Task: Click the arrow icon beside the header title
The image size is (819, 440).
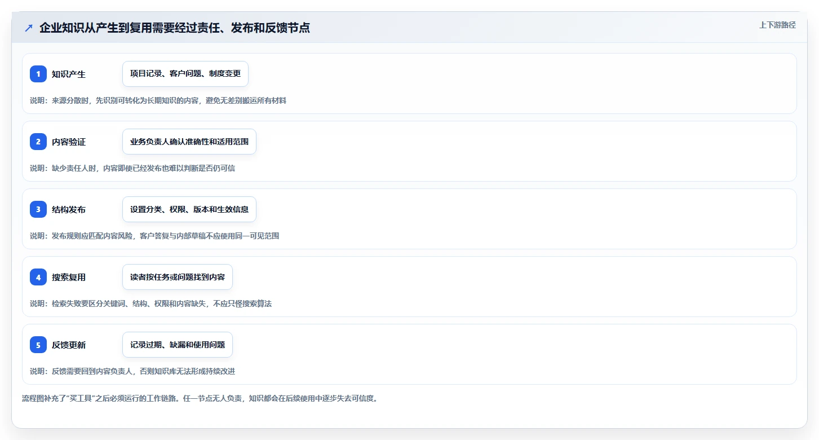Action: click(29, 28)
